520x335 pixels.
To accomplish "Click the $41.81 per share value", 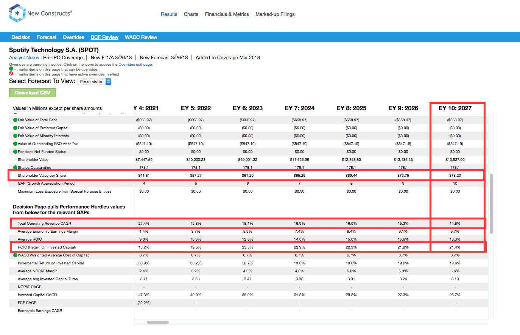I will point(144,175).
